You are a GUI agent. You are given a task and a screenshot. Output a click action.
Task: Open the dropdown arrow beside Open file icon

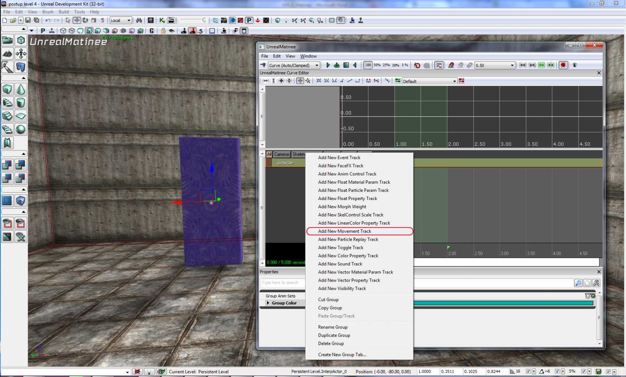click(x=21, y=20)
